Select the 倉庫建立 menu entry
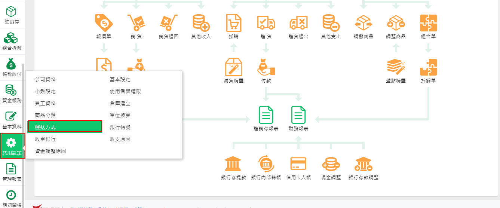Screen dimensions: 500x208 [x=120, y=103]
